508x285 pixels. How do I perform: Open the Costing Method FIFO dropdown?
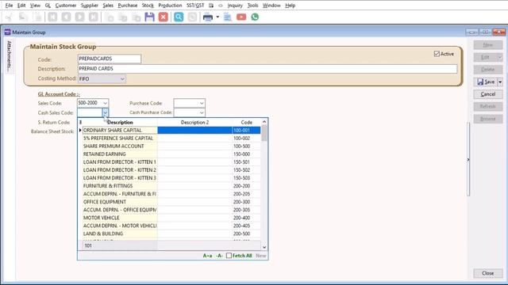pyautogui.click(x=122, y=79)
